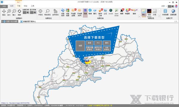Click the yellow address text in status bar

click(x=99, y=106)
